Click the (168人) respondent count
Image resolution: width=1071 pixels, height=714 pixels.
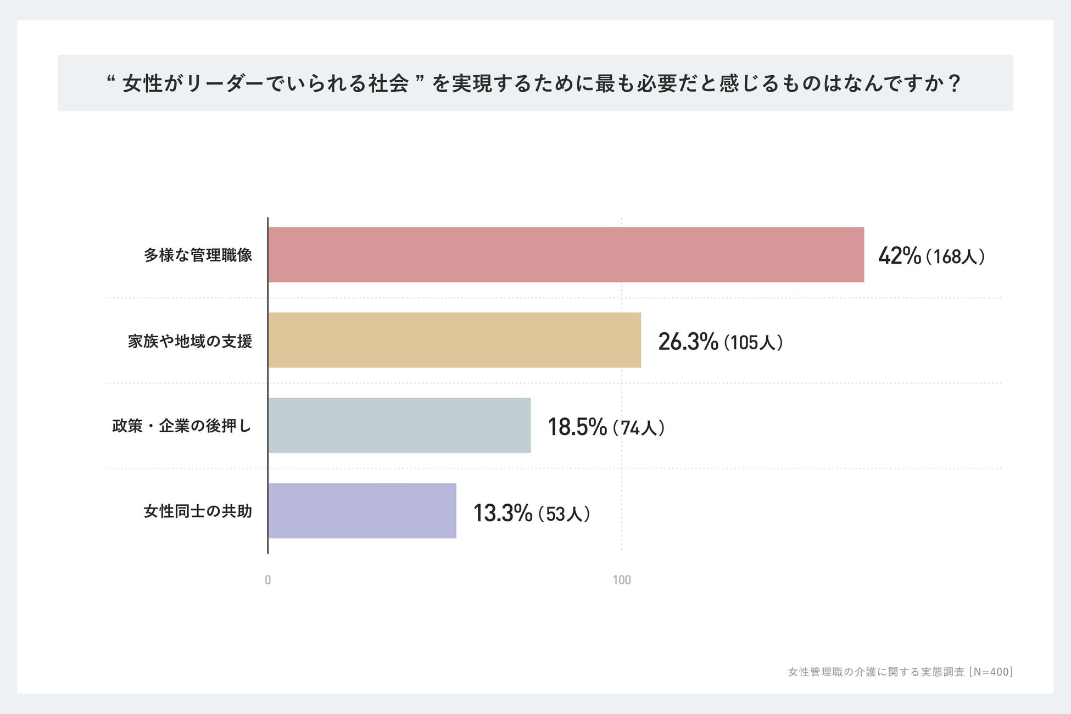[x=955, y=257]
